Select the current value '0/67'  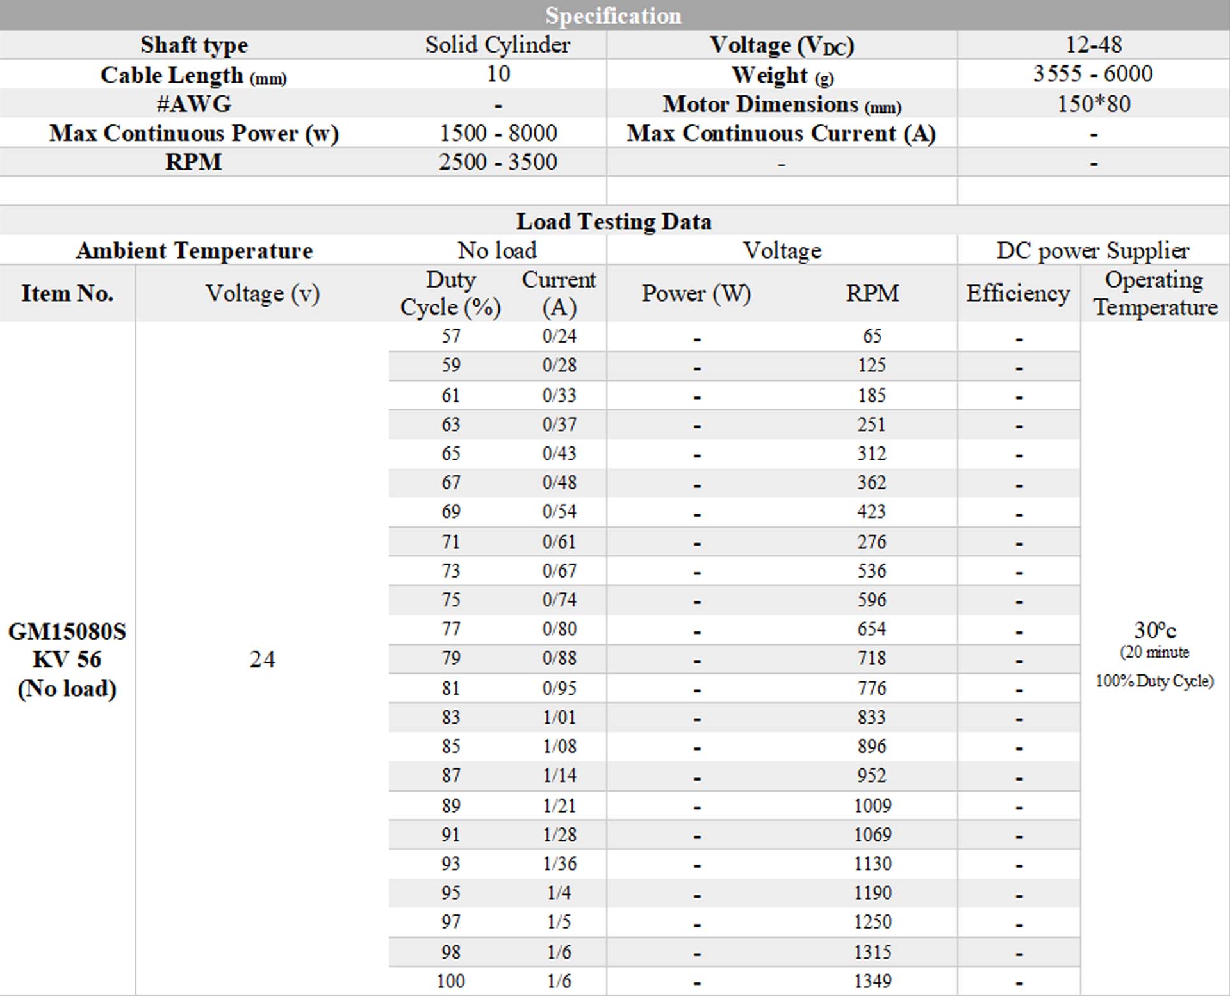coord(559,571)
